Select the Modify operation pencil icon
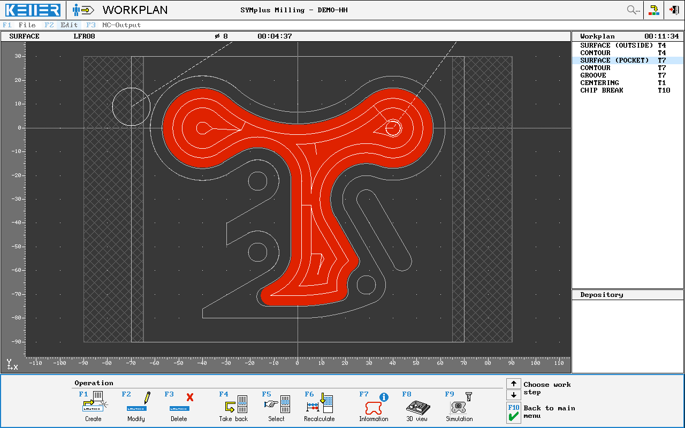Image resolution: width=685 pixels, height=428 pixels. 136,402
